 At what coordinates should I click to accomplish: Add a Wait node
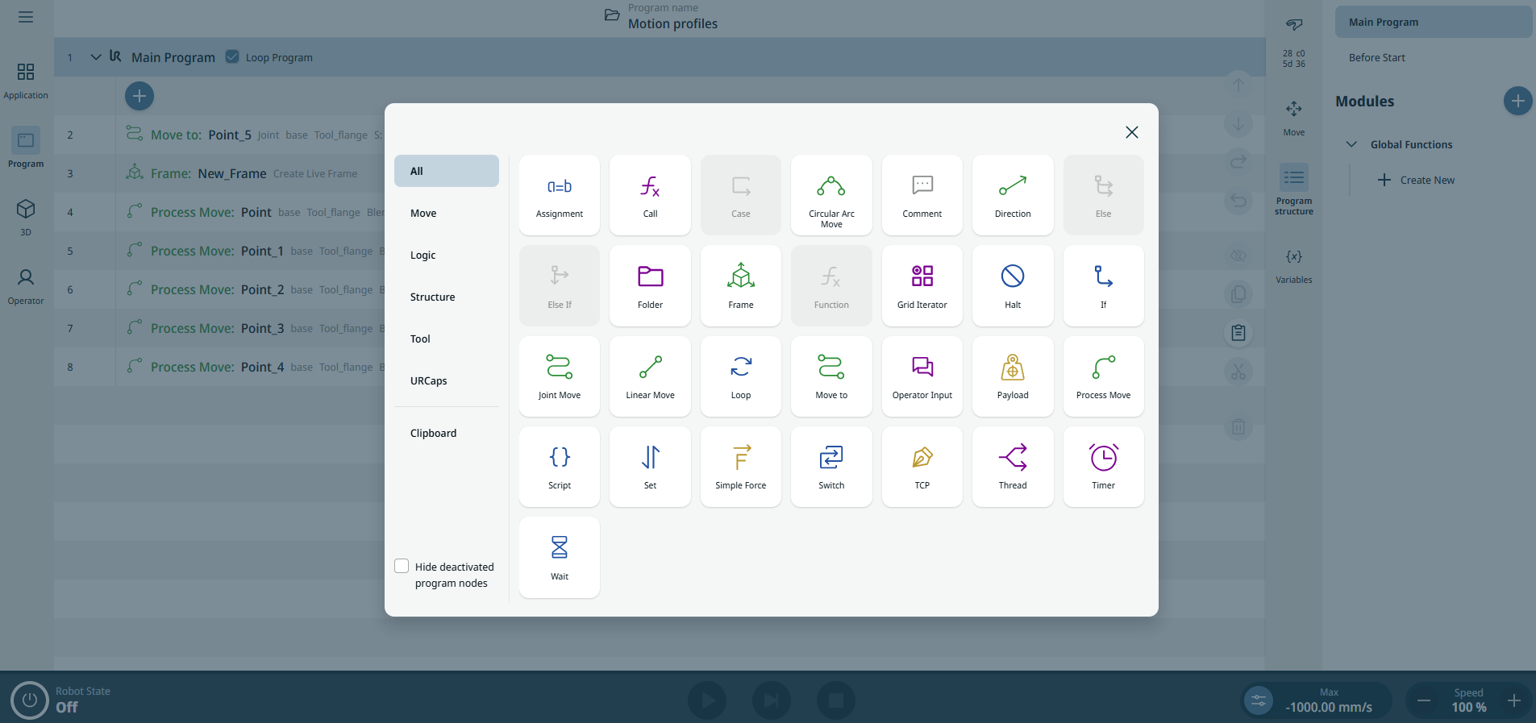(559, 557)
